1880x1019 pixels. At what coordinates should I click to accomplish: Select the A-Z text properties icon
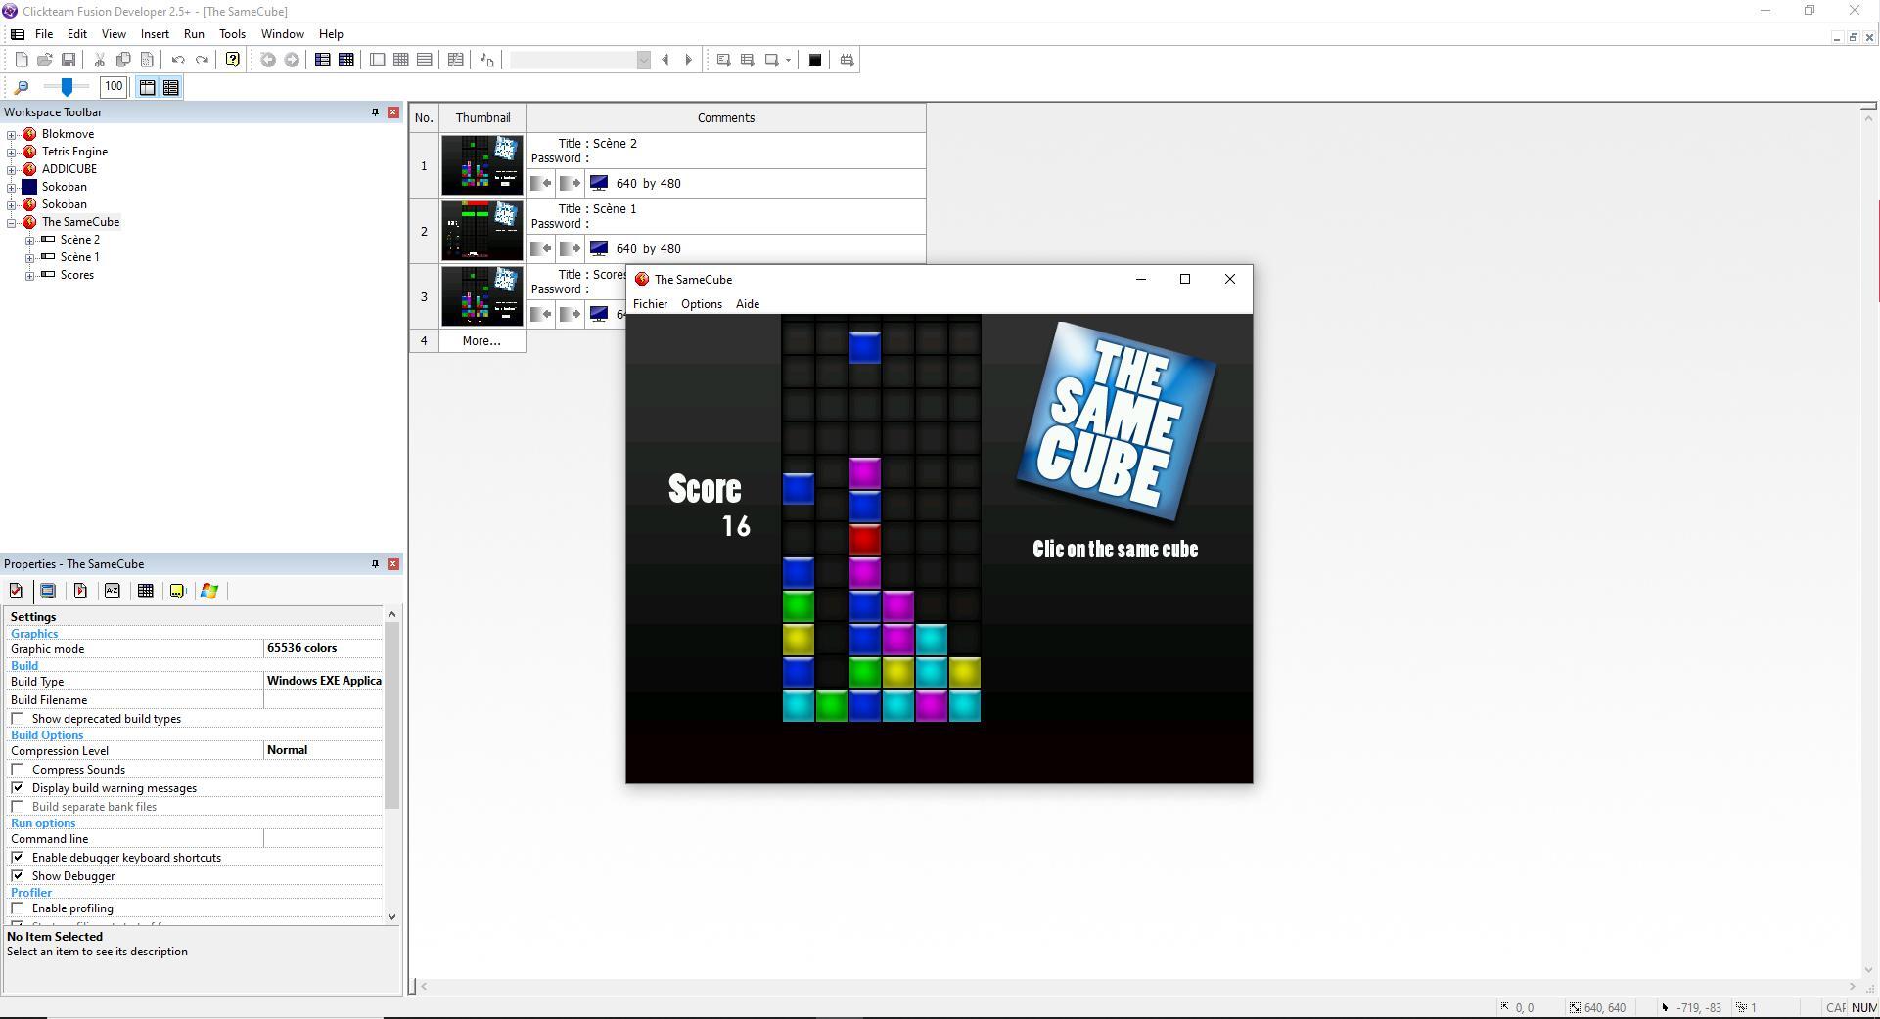click(x=113, y=591)
